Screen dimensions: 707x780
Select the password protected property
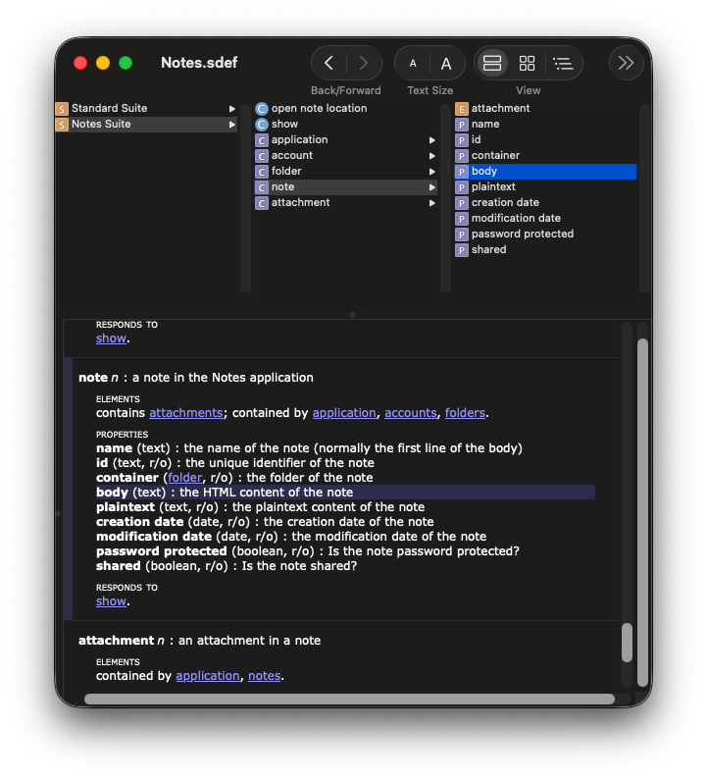tap(545, 234)
